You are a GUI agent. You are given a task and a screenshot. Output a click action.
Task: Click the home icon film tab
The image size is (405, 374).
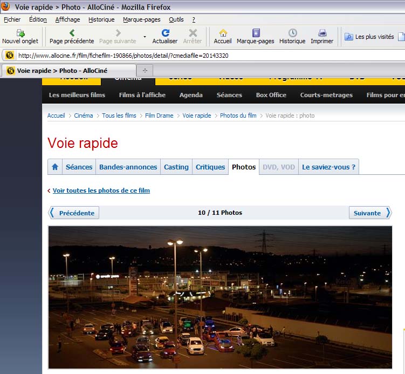click(55, 167)
